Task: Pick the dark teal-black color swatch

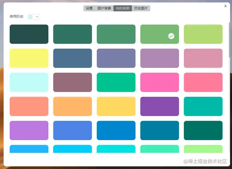Action: [29, 34]
